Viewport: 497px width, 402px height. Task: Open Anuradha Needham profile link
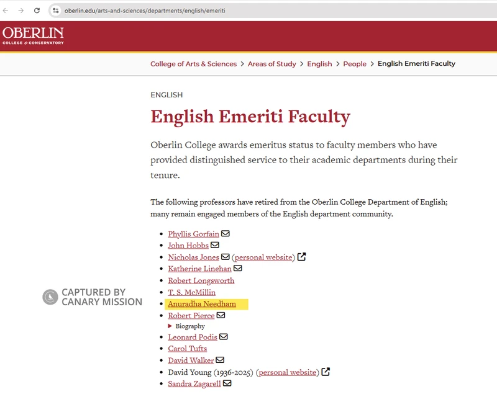pos(202,304)
